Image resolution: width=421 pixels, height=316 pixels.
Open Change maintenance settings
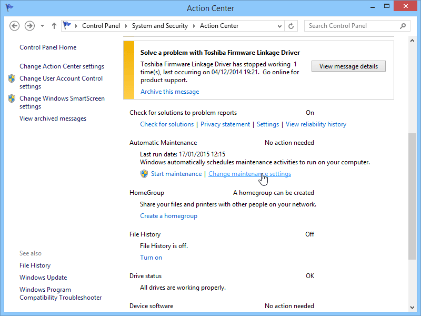(x=249, y=174)
